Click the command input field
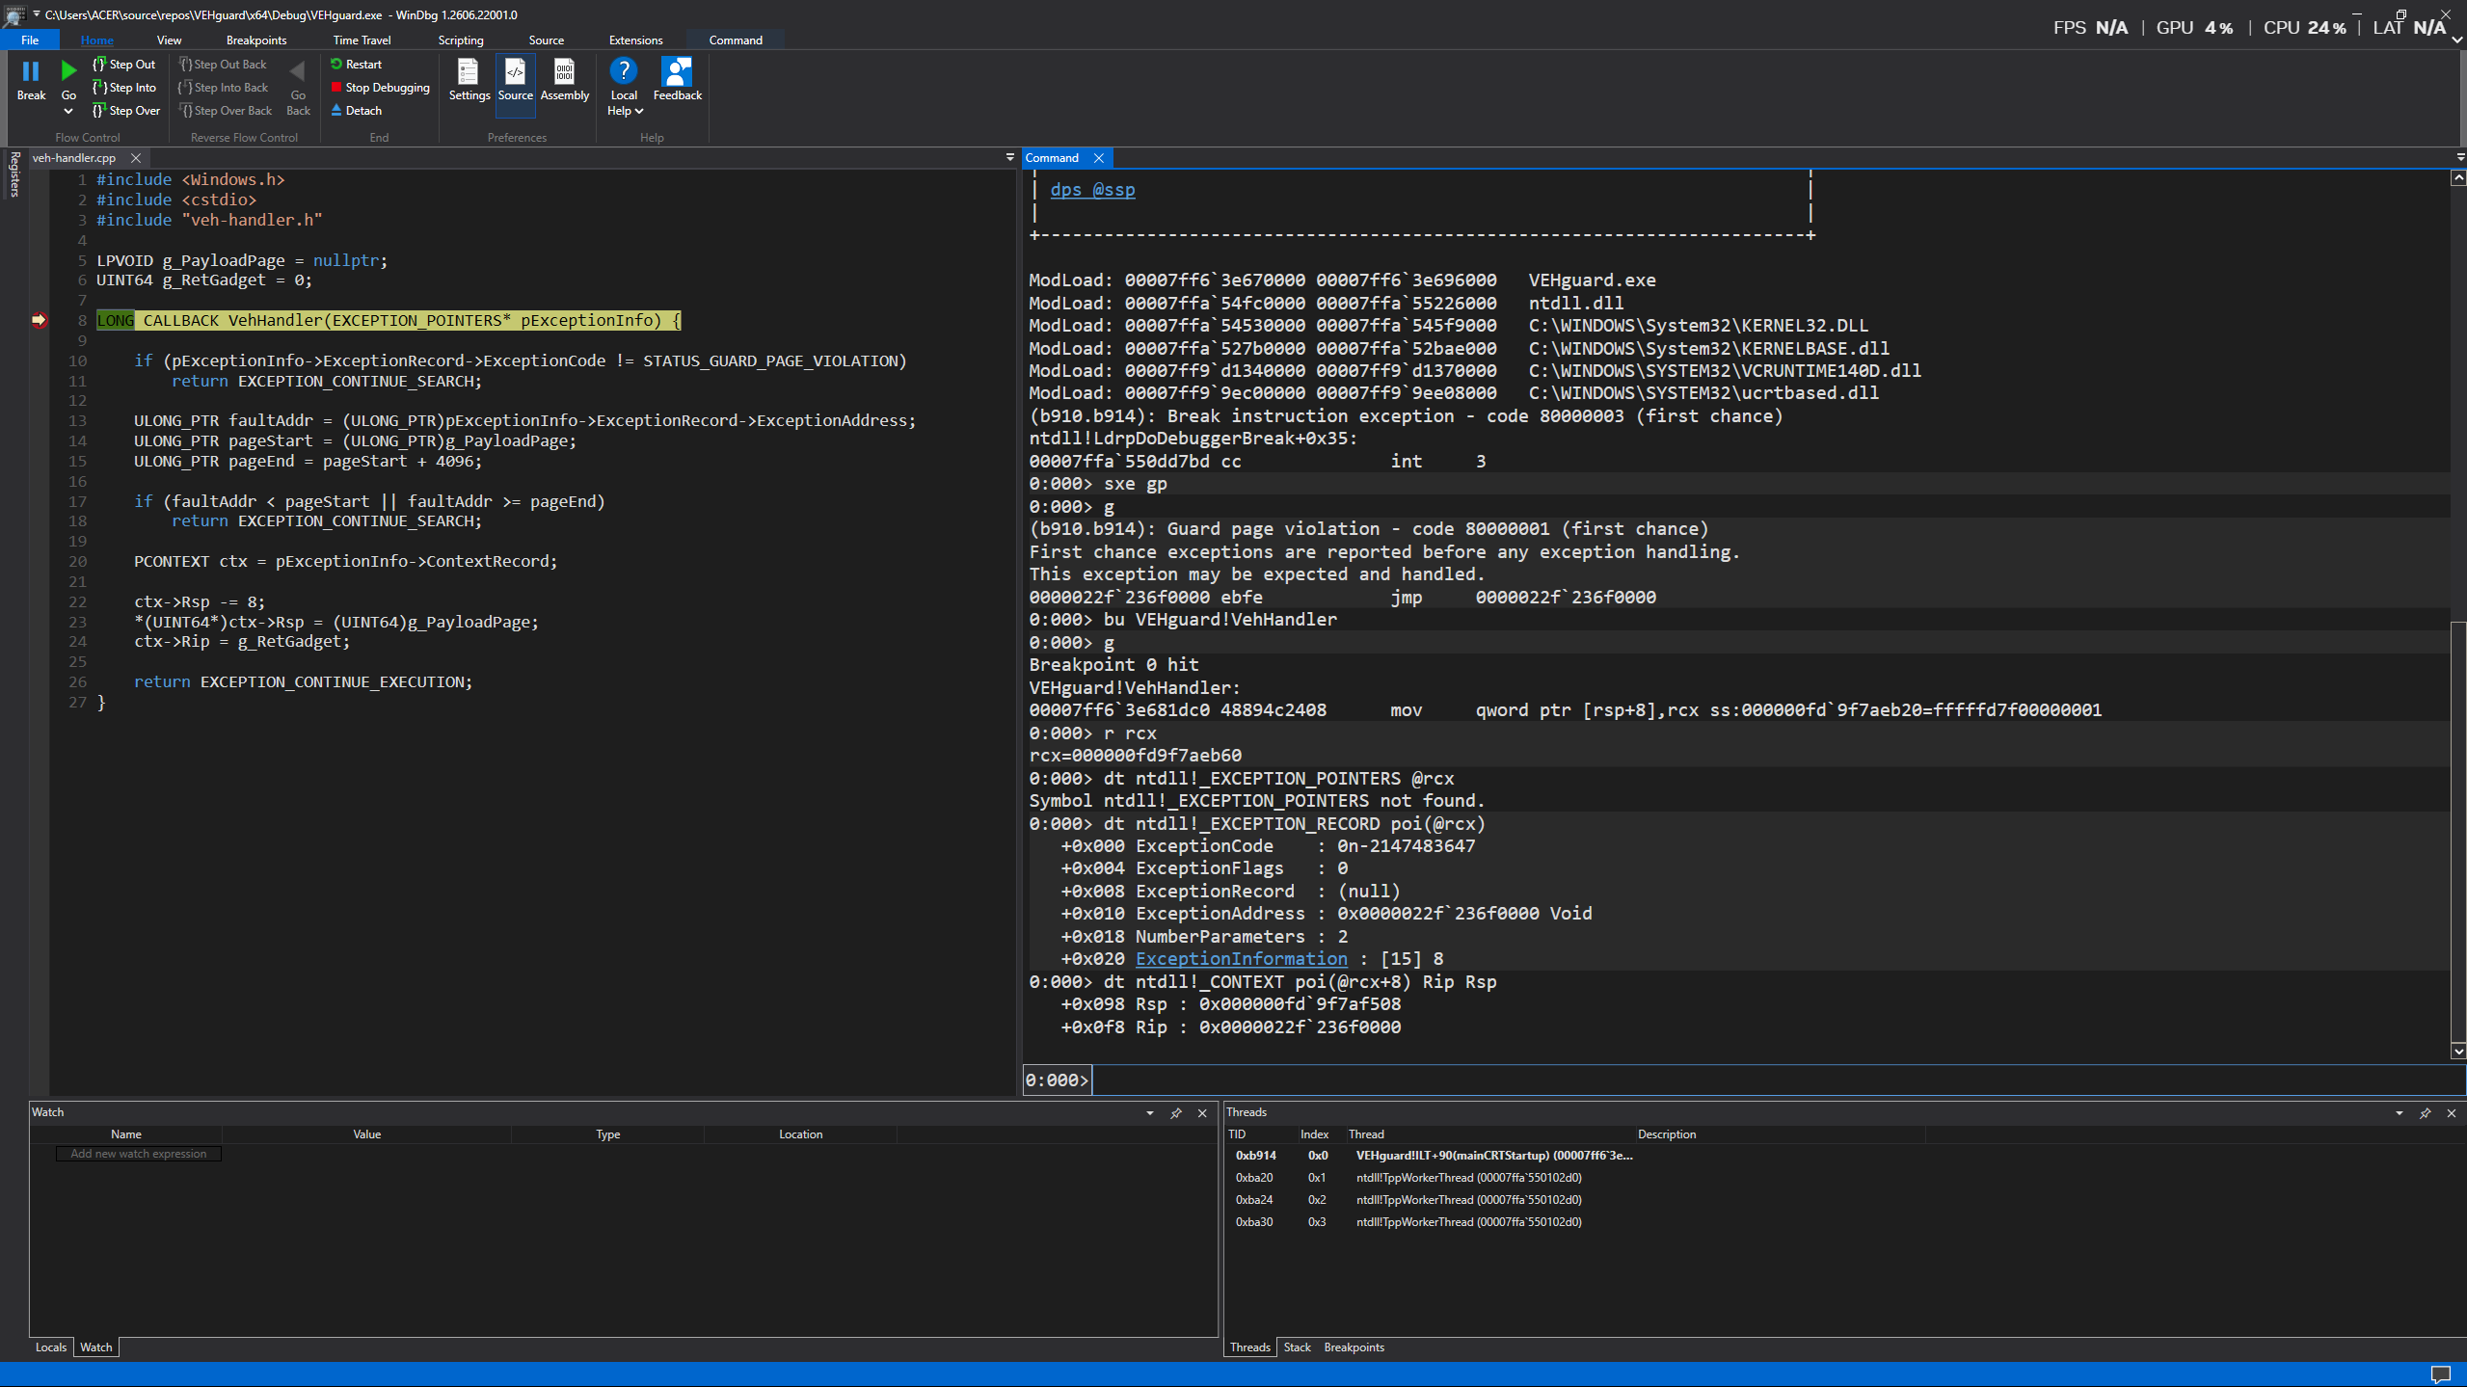The width and height of the screenshot is (2467, 1387). [x=1777, y=1080]
